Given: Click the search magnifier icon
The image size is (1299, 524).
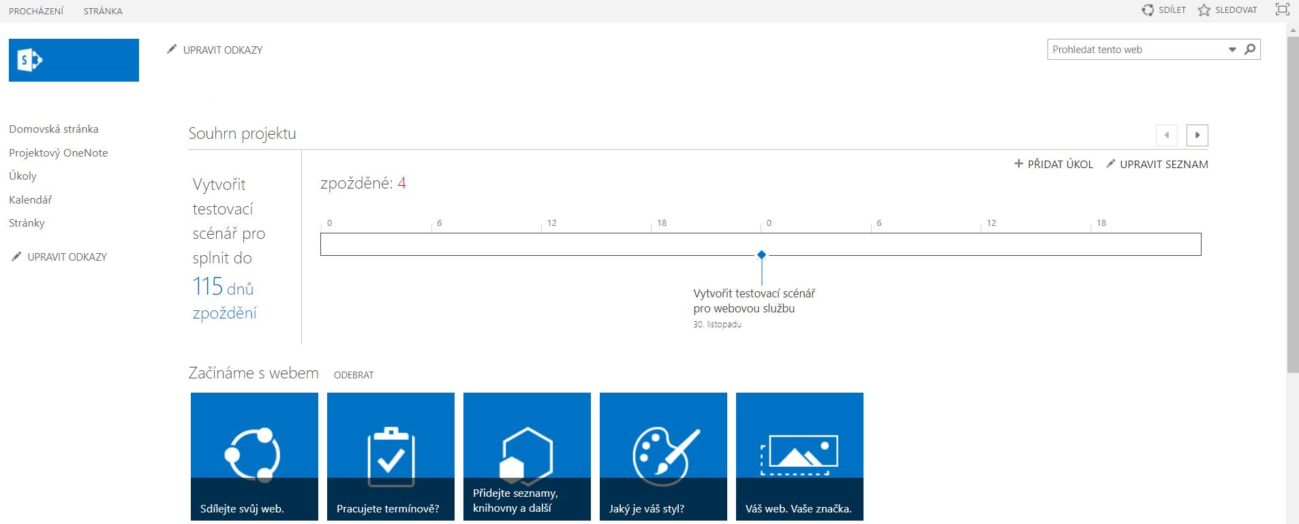Looking at the screenshot, I should pyautogui.click(x=1250, y=49).
